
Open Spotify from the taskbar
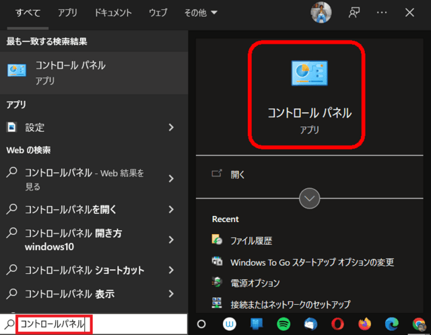282,324
